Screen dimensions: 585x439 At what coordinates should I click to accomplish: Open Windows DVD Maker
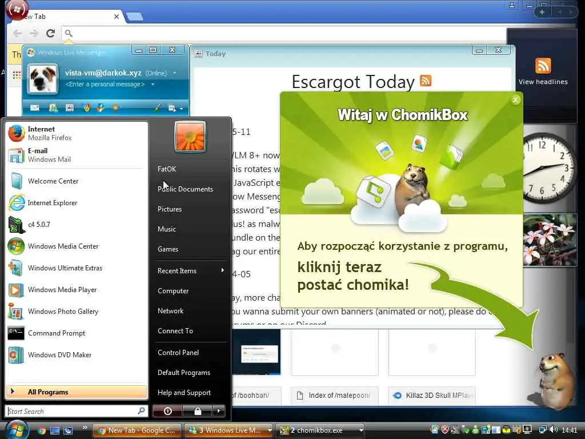(77, 354)
